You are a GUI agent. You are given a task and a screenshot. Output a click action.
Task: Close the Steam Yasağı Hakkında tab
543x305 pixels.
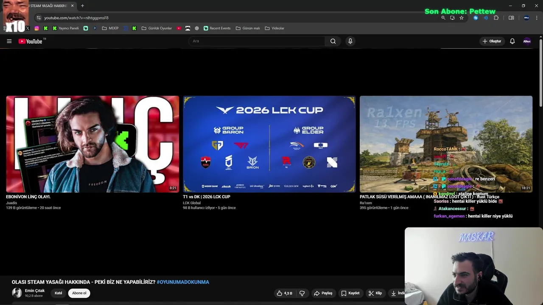[73, 6]
